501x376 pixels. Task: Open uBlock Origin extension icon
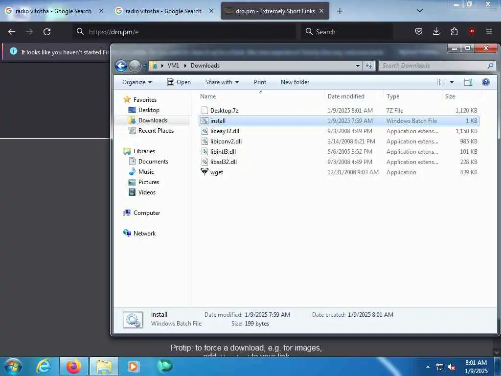[471, 31]
